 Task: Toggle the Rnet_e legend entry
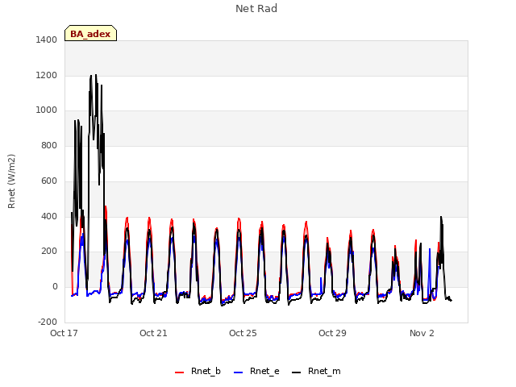[256, 371]
